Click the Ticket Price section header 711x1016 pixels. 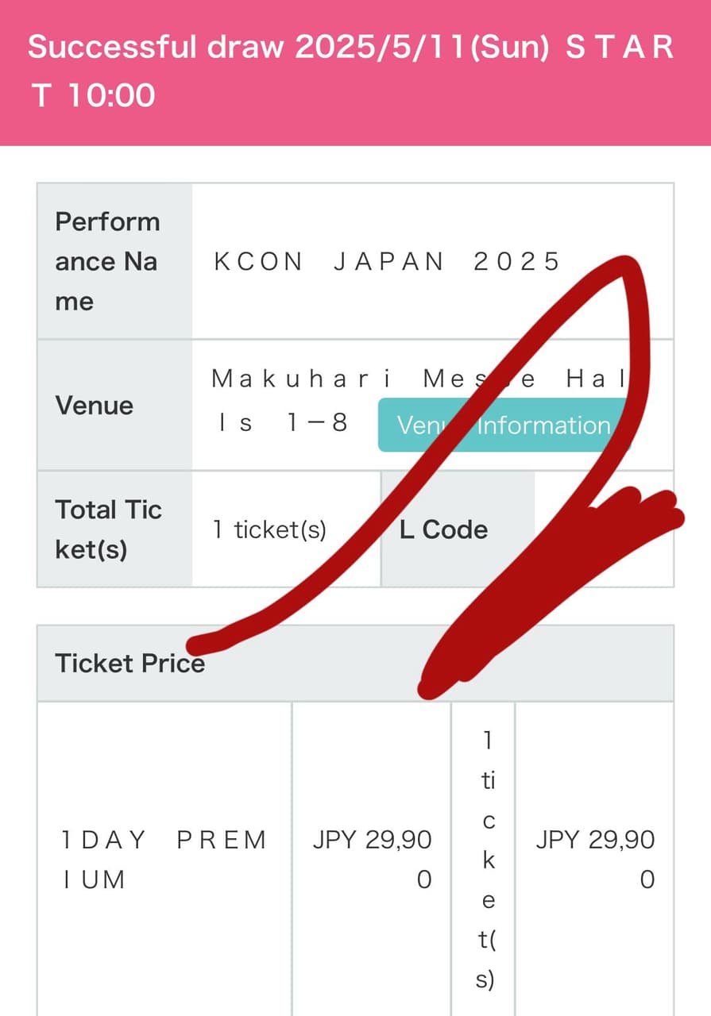129,663
